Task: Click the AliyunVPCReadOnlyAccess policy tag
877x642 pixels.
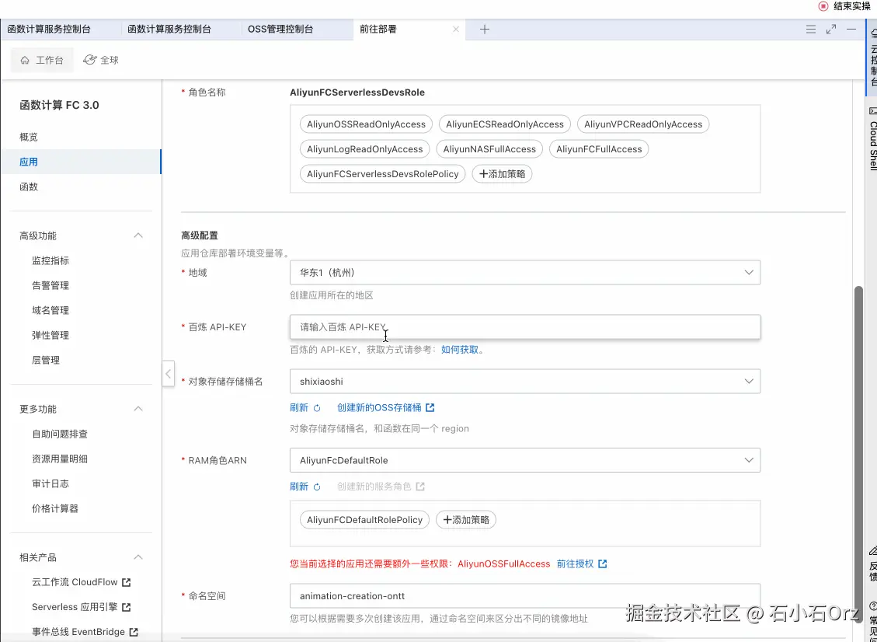Action: tap(643, 124)
